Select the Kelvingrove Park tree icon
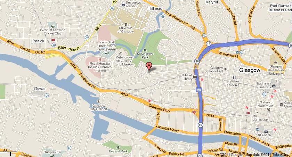 point(145,50)
